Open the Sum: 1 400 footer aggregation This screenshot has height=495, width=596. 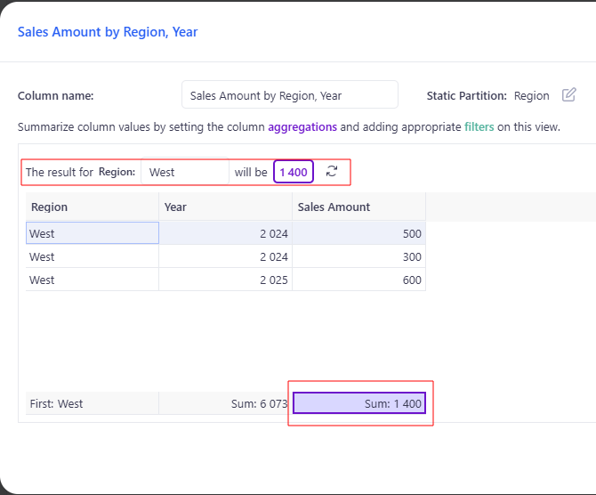pos(359,403)
